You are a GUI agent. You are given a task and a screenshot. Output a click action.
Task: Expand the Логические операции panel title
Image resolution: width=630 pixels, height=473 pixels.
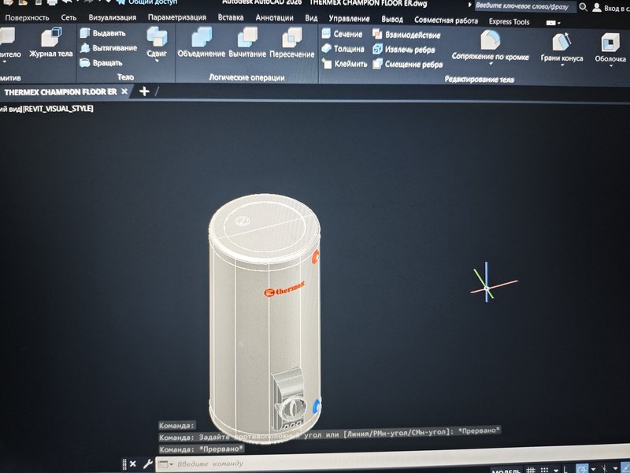[x=246, y=77]
